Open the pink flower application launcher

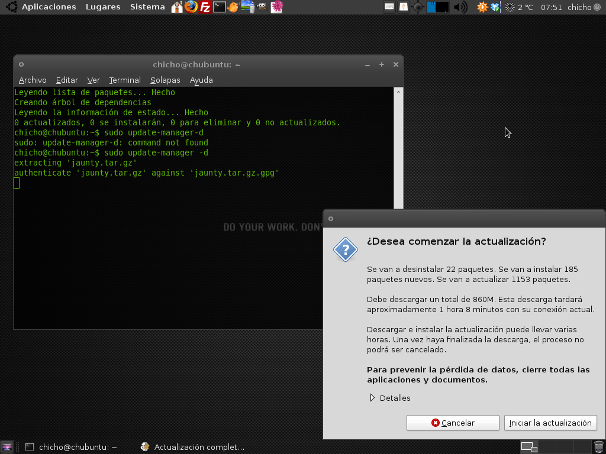pyautogui.click(x=276, y=7)
